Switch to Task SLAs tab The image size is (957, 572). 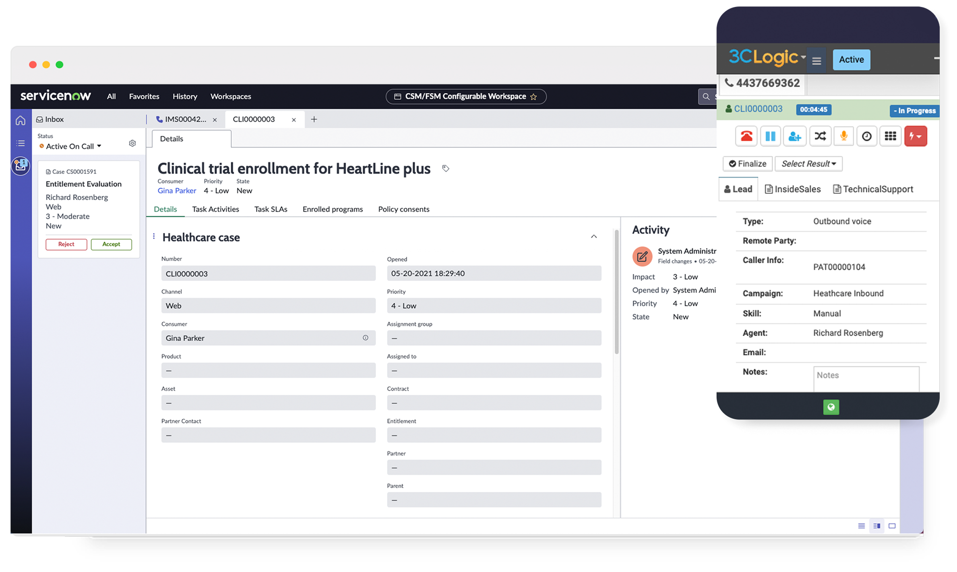pyautogui.click(x=271, y=209)
